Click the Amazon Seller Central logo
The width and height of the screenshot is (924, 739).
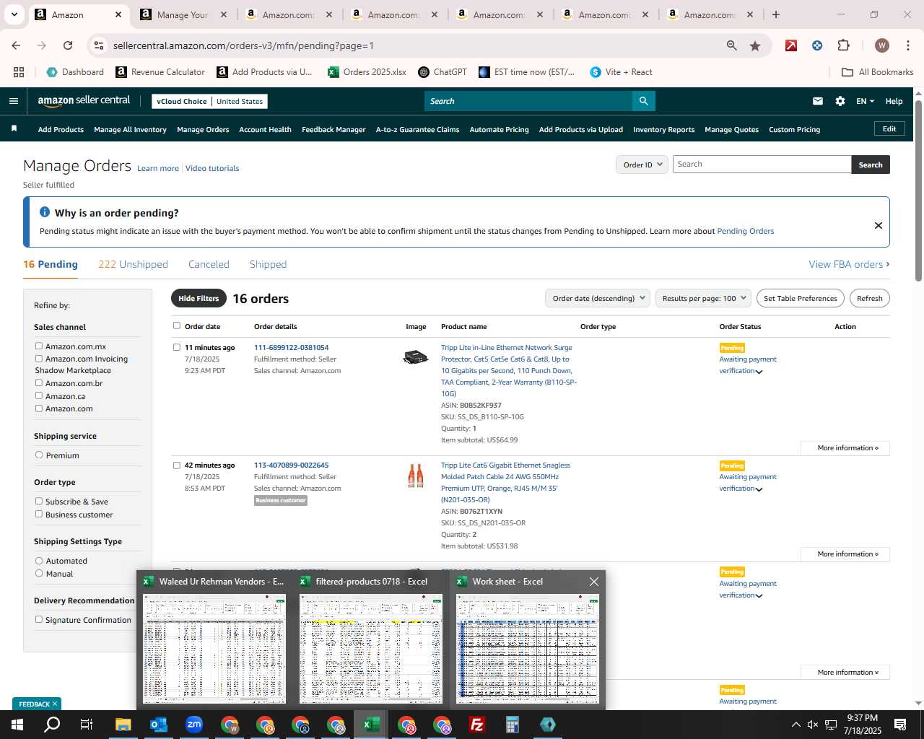point(84,101)
